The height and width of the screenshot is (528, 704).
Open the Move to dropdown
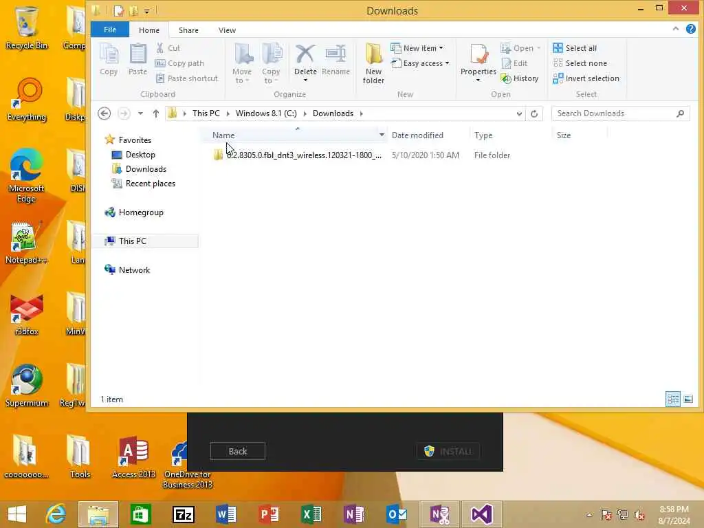(242, 63)
